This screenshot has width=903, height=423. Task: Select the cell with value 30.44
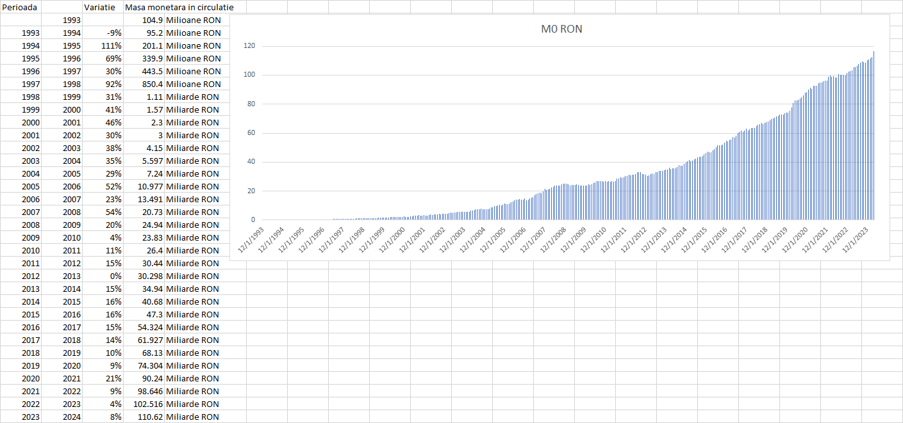point(144,263)
